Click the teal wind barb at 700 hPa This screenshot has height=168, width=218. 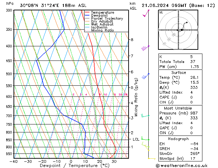point(145,115)
